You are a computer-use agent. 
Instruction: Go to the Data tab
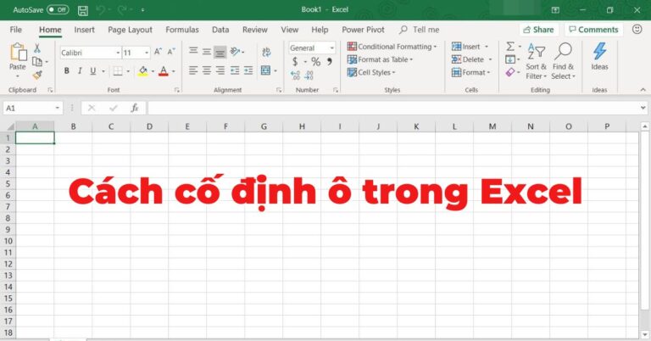[x=220, y=30]
